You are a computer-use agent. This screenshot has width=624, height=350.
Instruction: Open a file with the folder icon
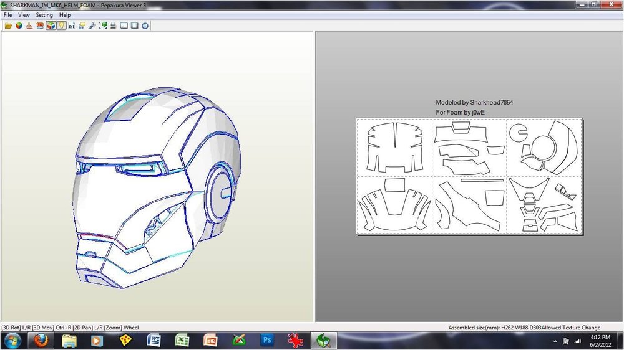(x=8, y=26)
